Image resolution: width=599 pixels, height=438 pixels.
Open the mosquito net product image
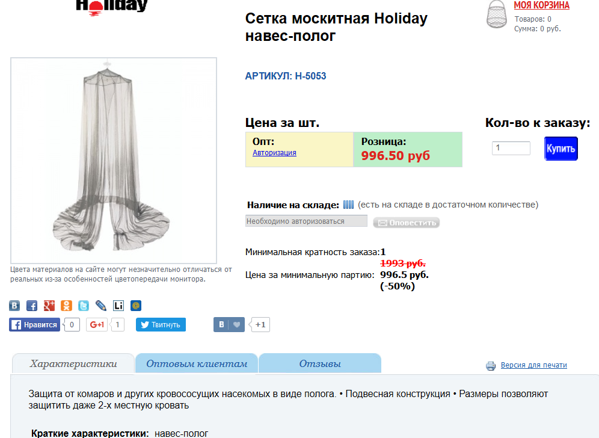tap(114, 161)
